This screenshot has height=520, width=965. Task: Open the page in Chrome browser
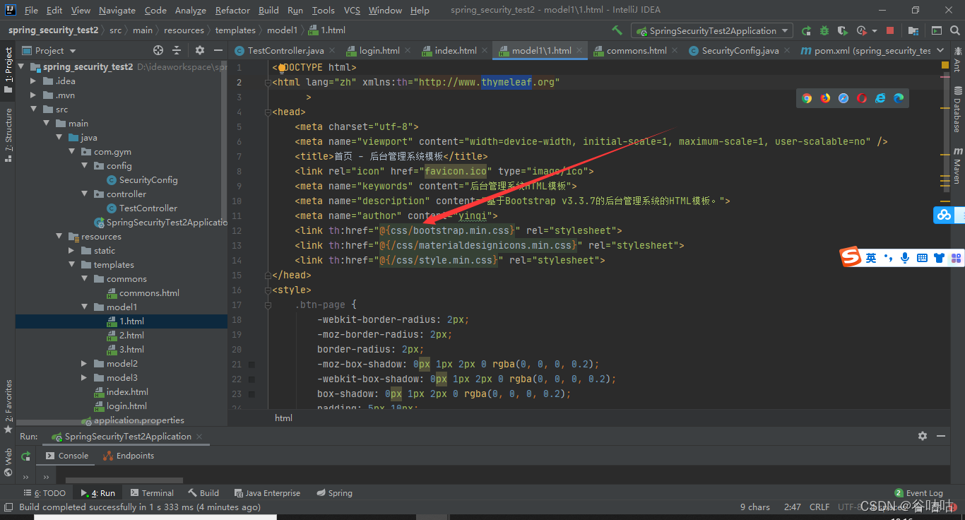tap(807, 98)
